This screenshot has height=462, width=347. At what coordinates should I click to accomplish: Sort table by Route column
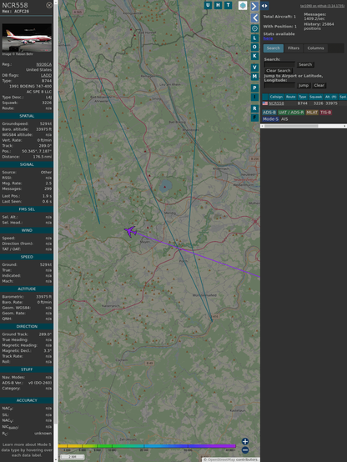290,97
